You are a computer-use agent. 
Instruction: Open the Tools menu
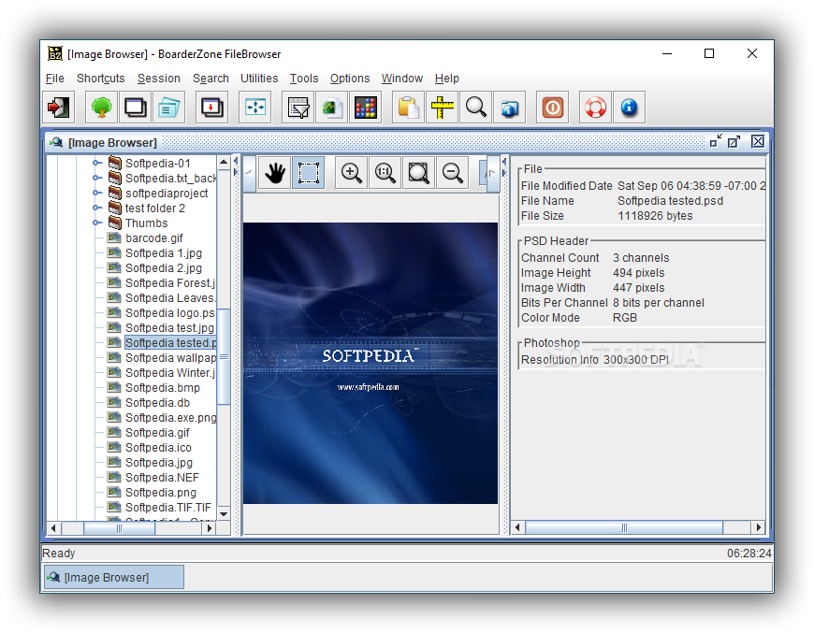pyautogui.click(x=304, y=79)
